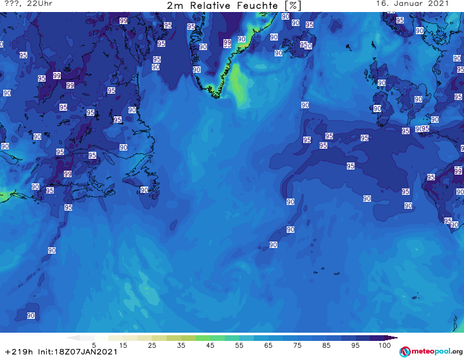The image size is (464, 358).
Task: Click the '75' value on the color scale
Action: (297, 345)
